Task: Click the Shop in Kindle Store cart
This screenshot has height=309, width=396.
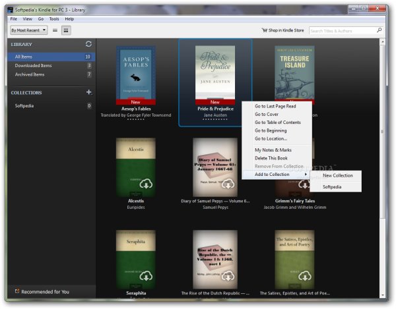Action: (x=282, y=30)
